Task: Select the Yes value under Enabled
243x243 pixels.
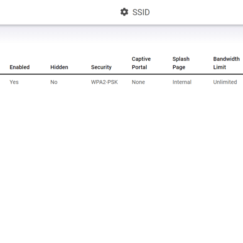Action: pyautogui.click(x=14, y=82)
